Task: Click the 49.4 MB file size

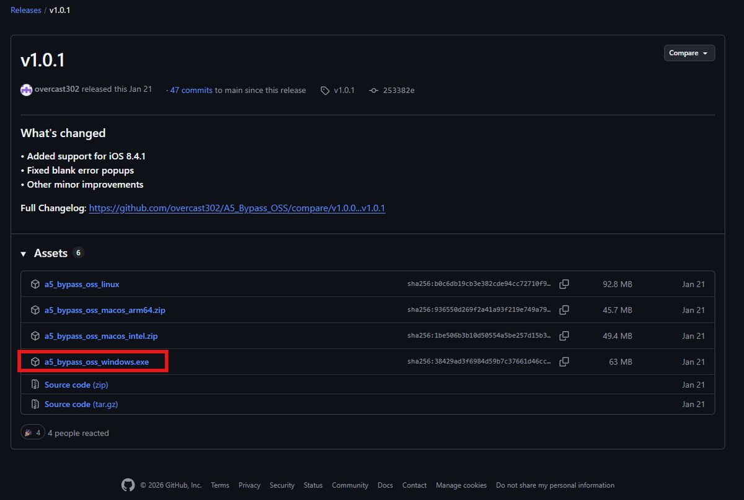Action: tap(618, 336)
